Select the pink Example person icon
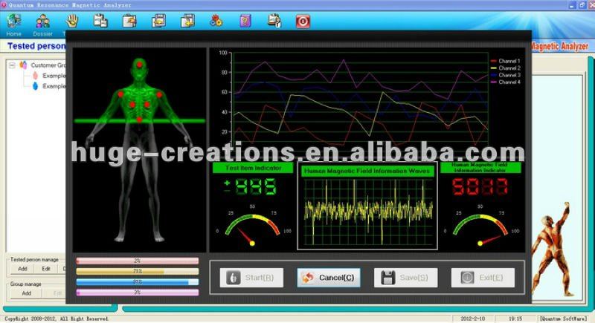This screenshot has width=595, height=323. [35, 76]
